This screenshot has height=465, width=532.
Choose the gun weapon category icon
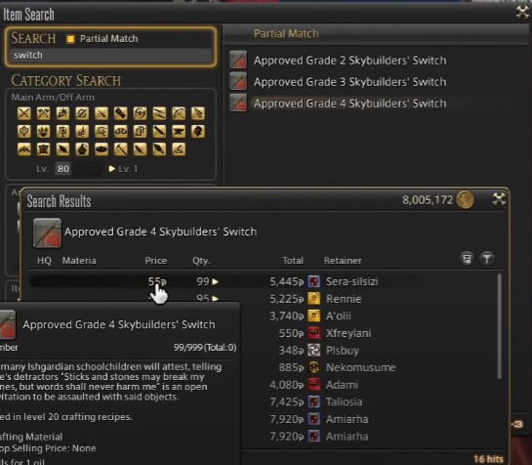[x=198, y=113]
